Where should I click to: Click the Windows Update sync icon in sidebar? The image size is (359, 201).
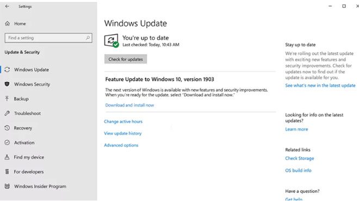point(7,69)
